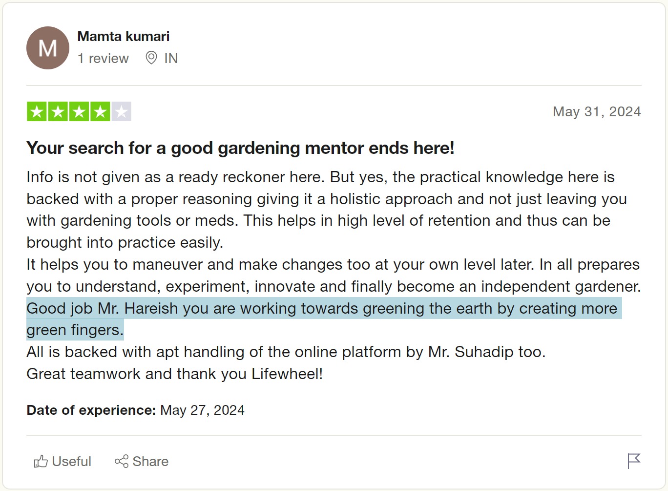Click the "1 review" count
Image resolution: width=668 pixels, height=491 pixels.
pos(103,59)
